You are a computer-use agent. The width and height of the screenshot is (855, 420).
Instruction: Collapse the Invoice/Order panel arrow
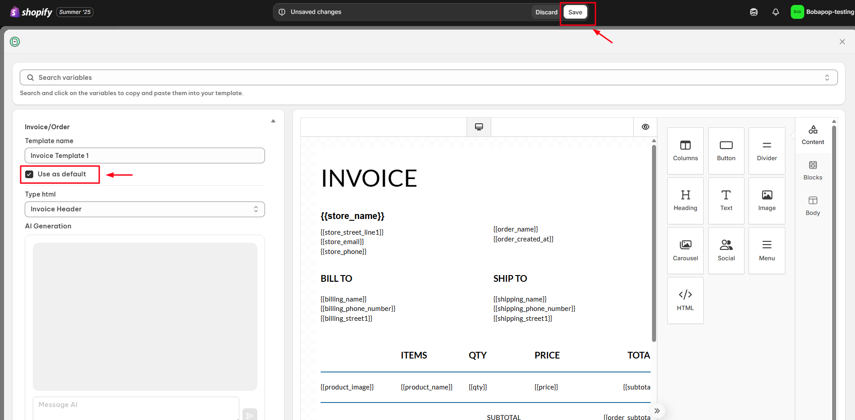[273, 121]
